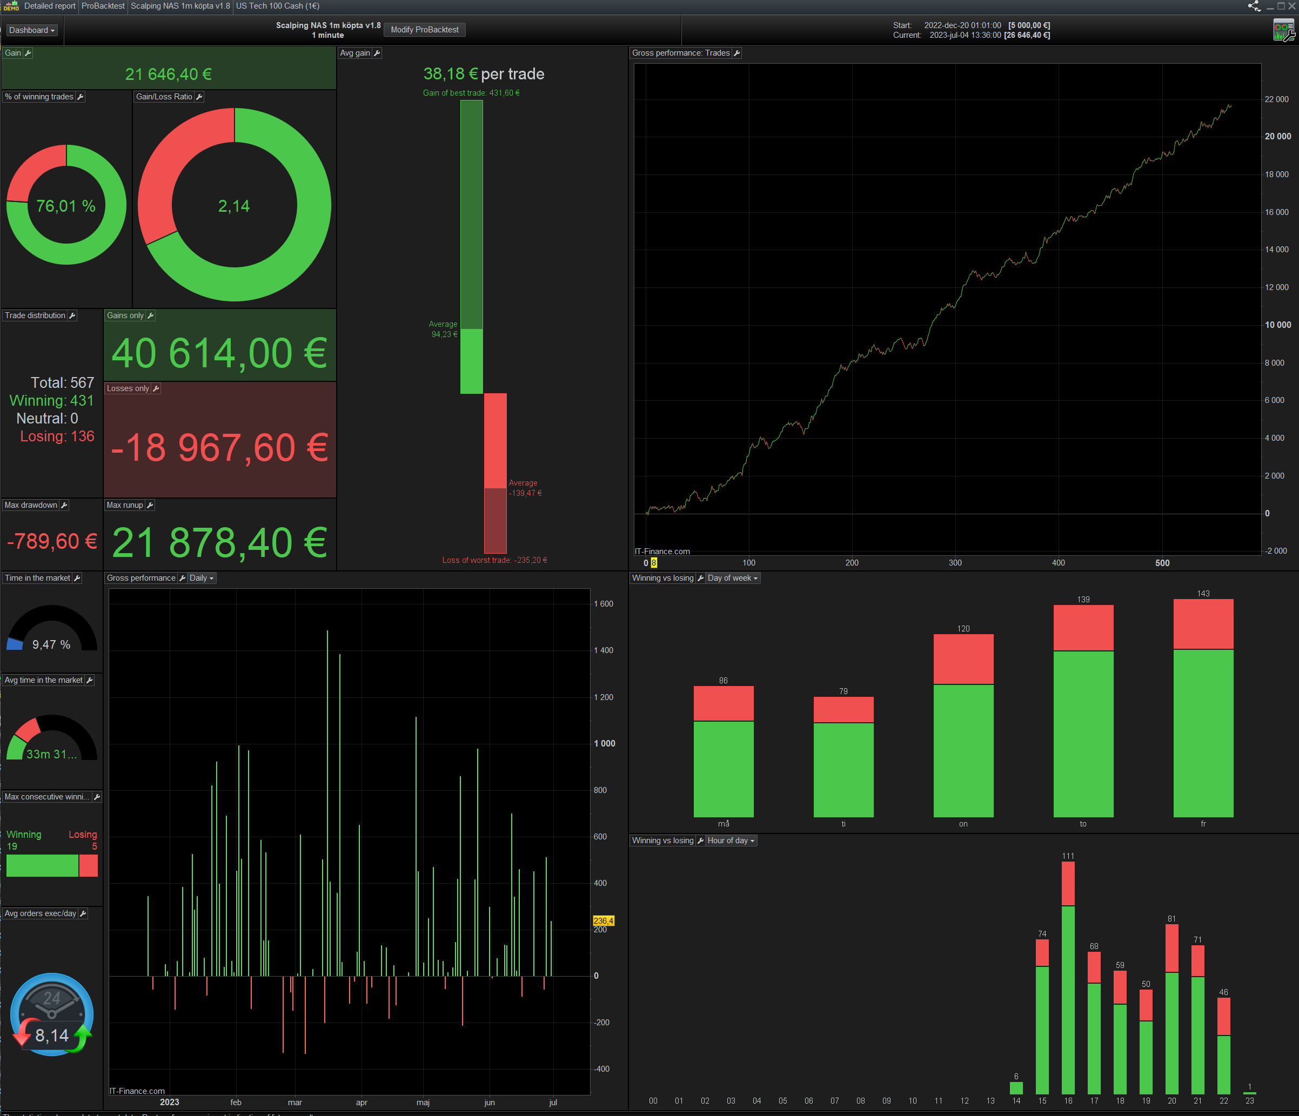Expand the Daily period dropdown
The height and width of the screenshot is (1116, 1299).
[202, 579]
